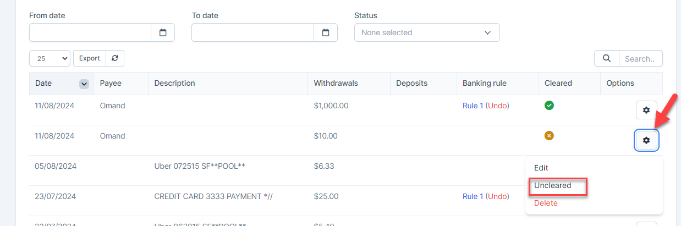Open gear options for $1,000.00 transaction
The width and height of the screenshot is (681, 226).
click(646, 111)
